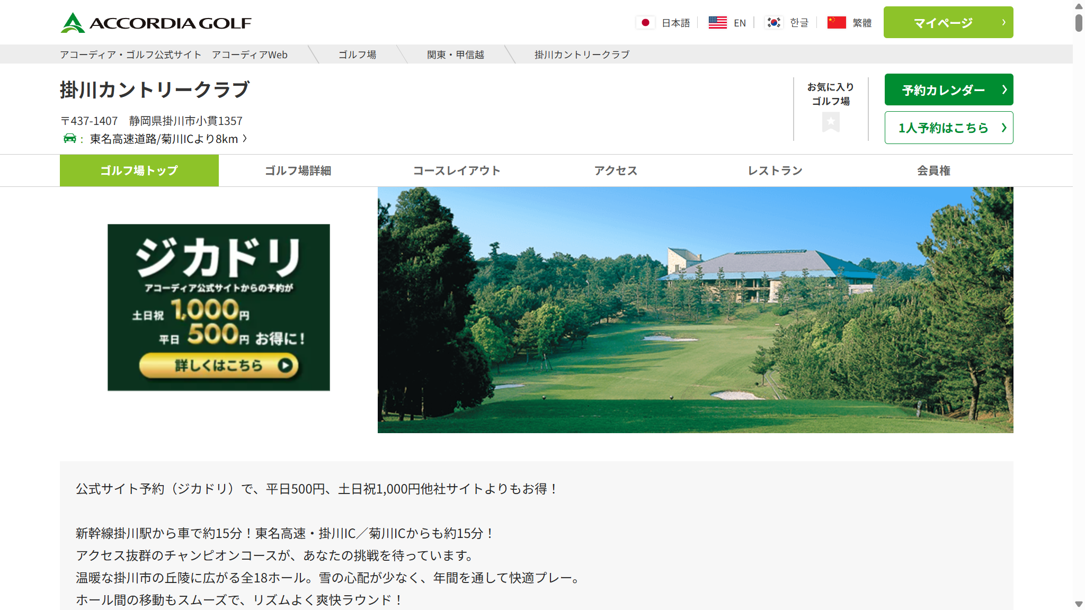Switch language to 繁體
1085x610 pixels.
pyautogui.click(x=862, y=23)
